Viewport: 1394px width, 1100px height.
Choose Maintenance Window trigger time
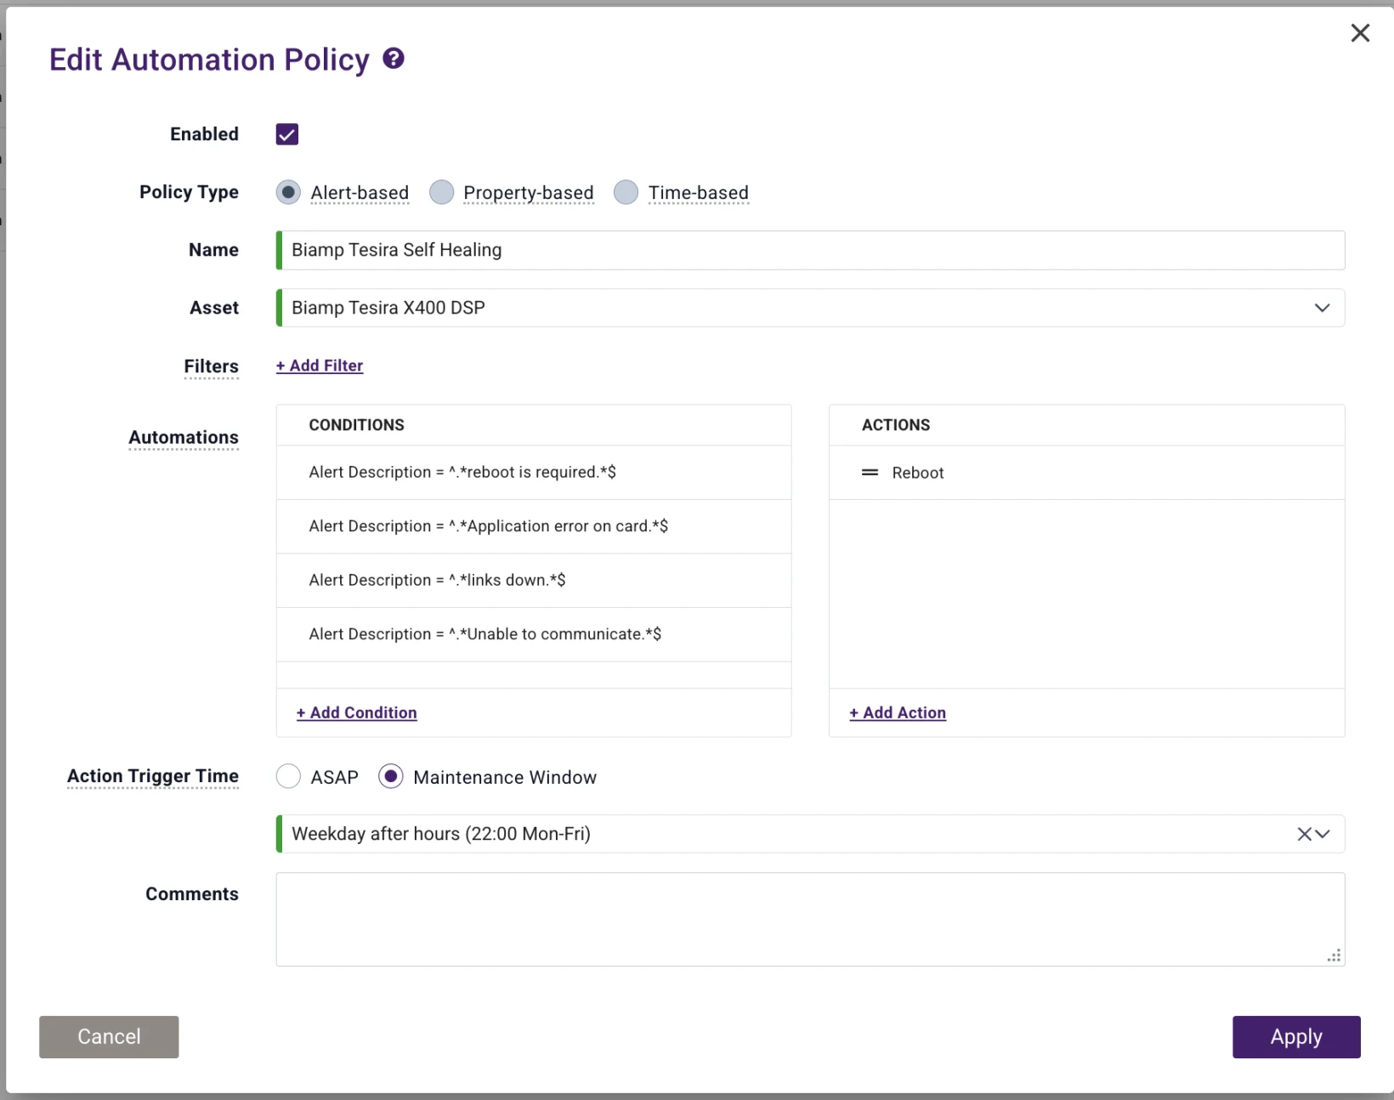point(390,776)
